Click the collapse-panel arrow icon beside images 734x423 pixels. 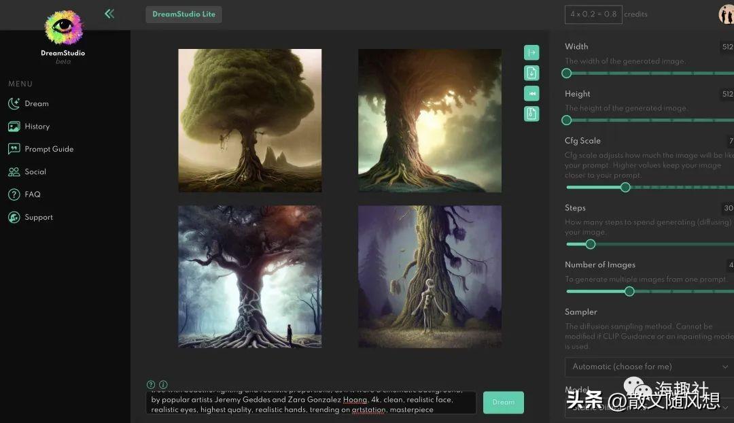pyautogui.click(x=531, y=52)
